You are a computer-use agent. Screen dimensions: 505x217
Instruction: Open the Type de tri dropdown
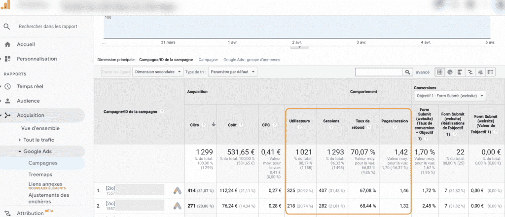[x=232, y=72]
